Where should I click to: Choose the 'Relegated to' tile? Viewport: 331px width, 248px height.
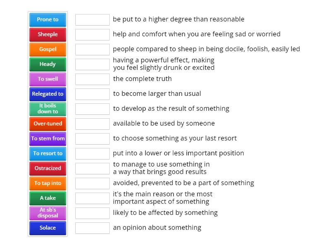(x=48, y=94)
